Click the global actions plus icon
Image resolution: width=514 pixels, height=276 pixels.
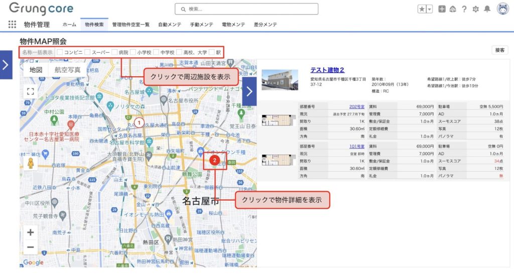pos(442,9)
